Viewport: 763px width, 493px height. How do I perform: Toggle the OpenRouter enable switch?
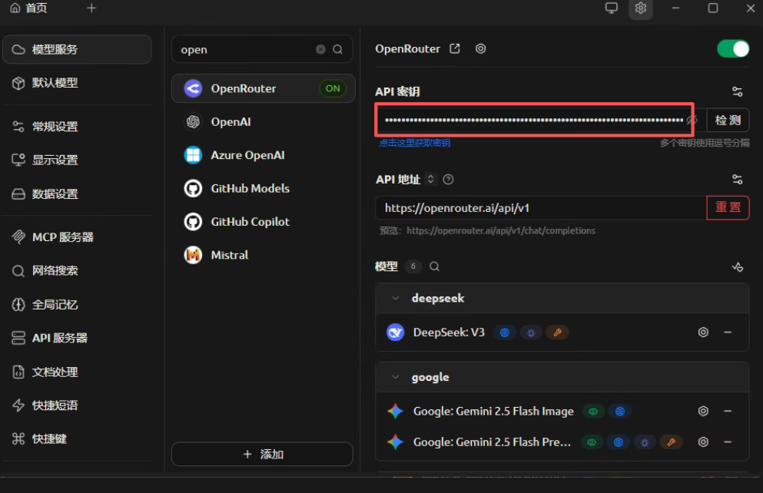(733, 48)
